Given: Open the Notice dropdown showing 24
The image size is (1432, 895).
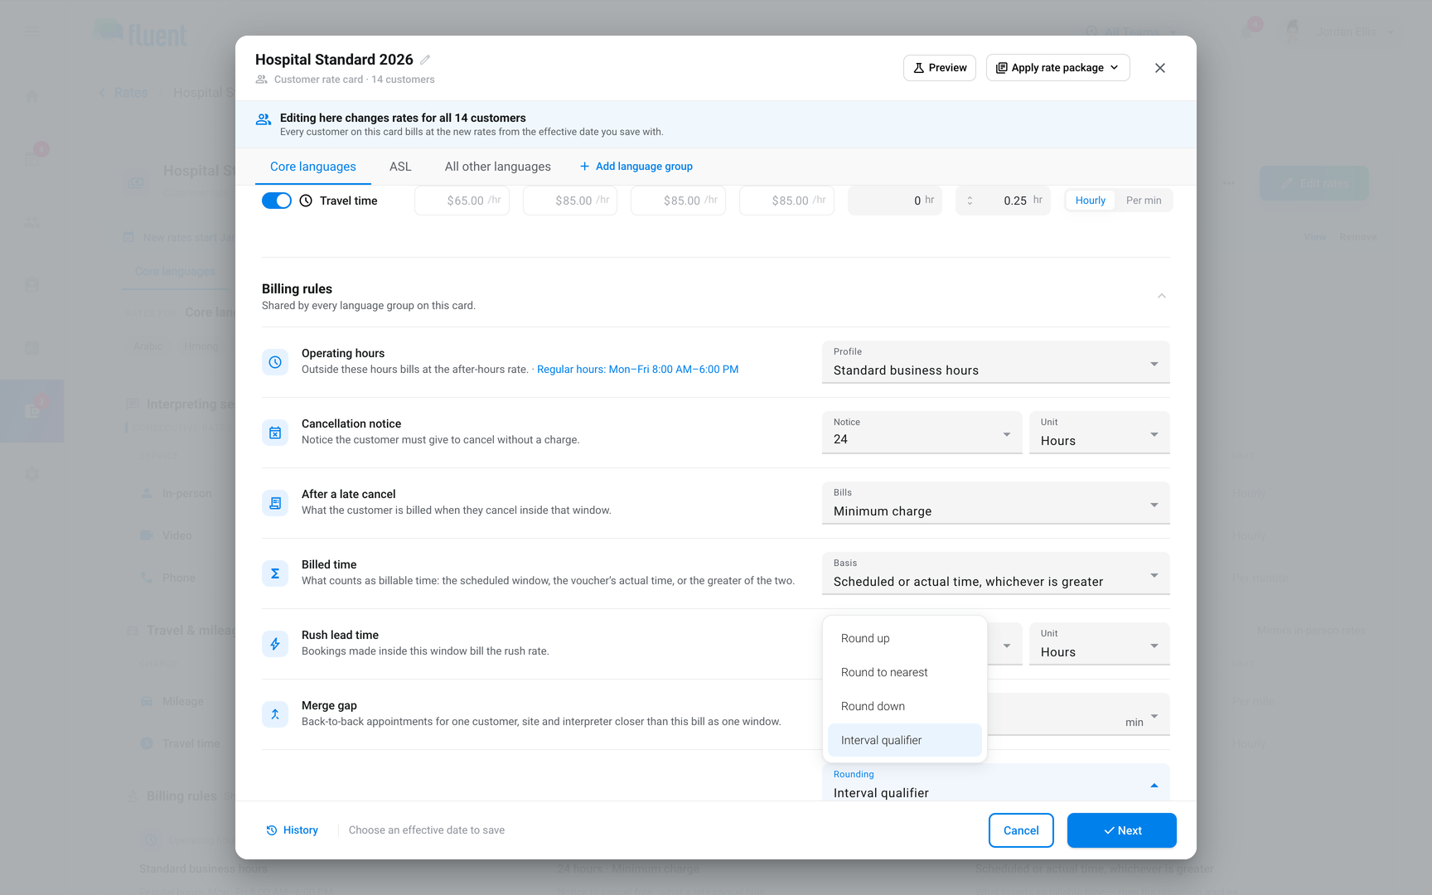Looking at the screenshot, I should 922,433.
